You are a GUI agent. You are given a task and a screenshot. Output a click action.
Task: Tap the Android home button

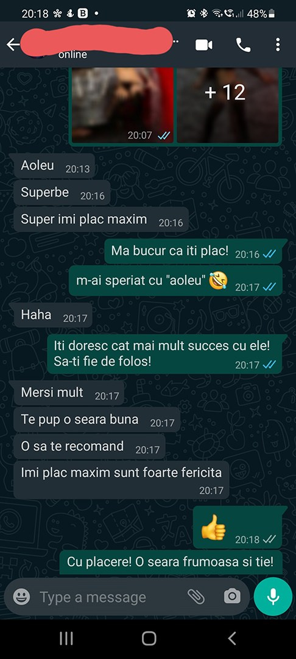tap(149, 638)
